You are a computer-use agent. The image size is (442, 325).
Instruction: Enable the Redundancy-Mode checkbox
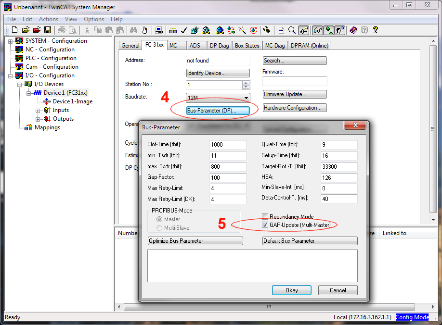[265, 216]
